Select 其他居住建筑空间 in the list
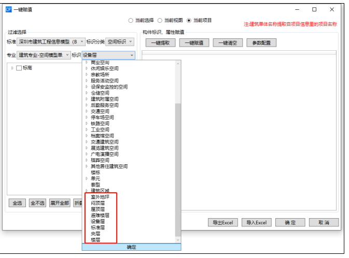Image resolution: width=349 pixels, height=258 pixels. 109,166
